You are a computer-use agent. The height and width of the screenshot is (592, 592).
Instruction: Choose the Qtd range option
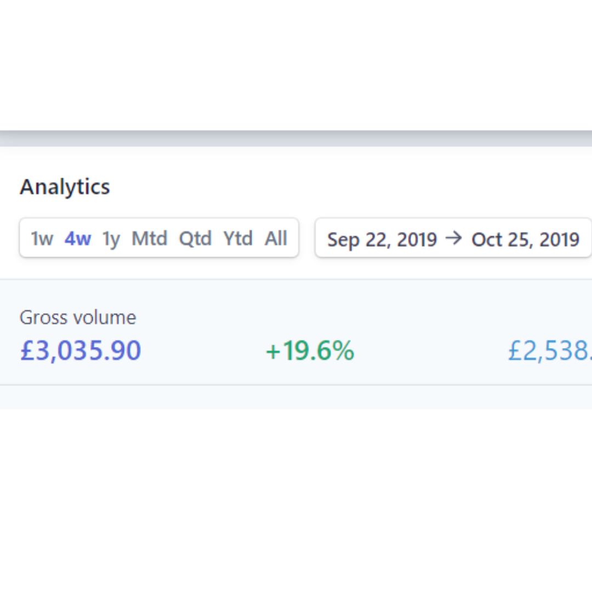[195, 239]
